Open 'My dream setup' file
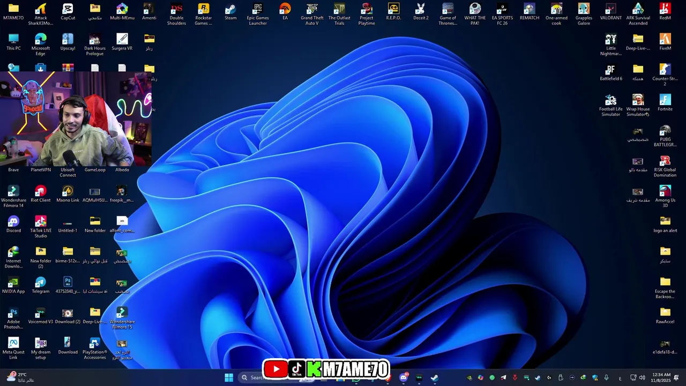The height and width of the screenshot is (386, 686). click(x=41, y=349)
